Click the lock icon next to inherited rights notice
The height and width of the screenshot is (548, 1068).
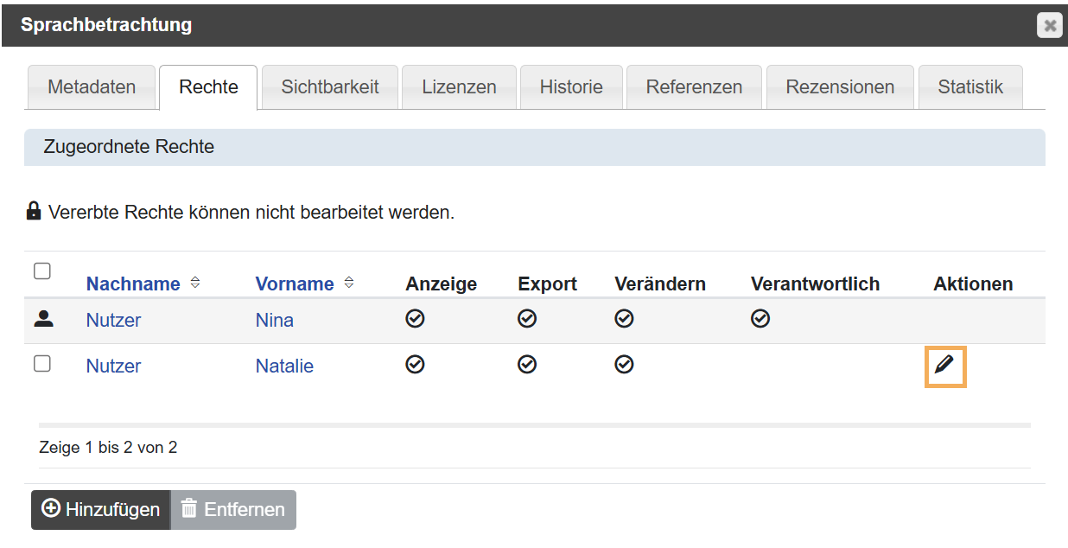pyautogui.click(x=34, y=211)
